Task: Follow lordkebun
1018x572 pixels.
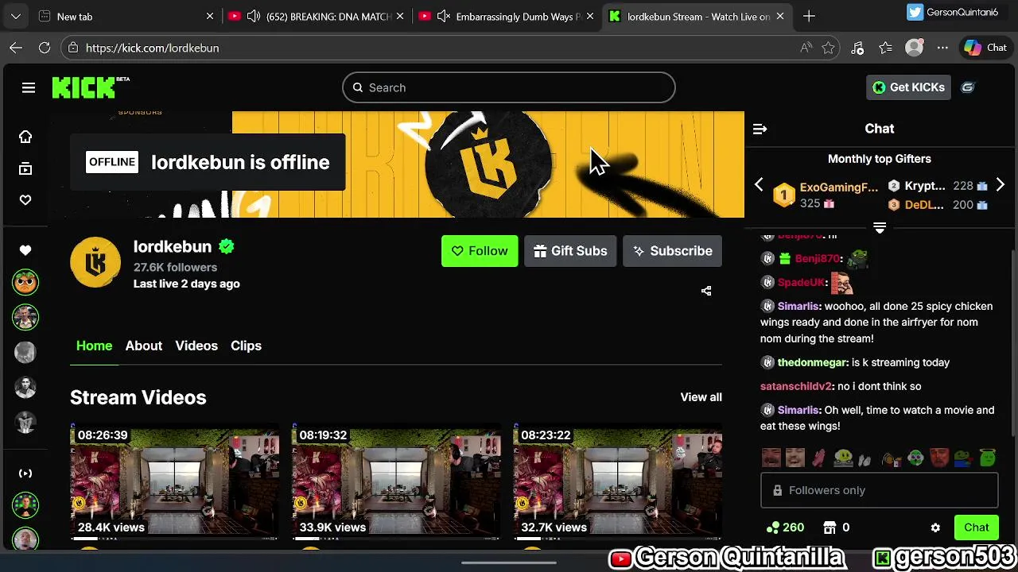Action: (x=480, y=251)
